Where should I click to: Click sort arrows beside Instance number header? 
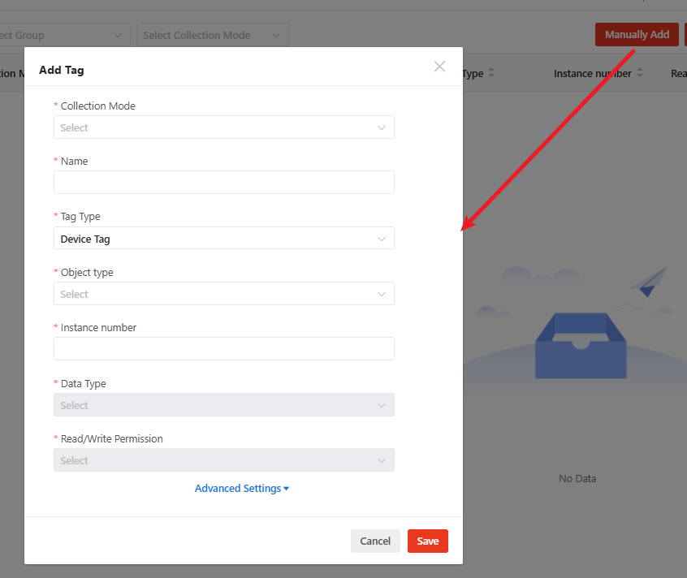[640, 73]
